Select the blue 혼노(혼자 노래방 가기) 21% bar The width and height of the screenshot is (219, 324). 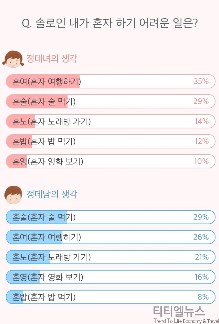click(x=111, y=257)
